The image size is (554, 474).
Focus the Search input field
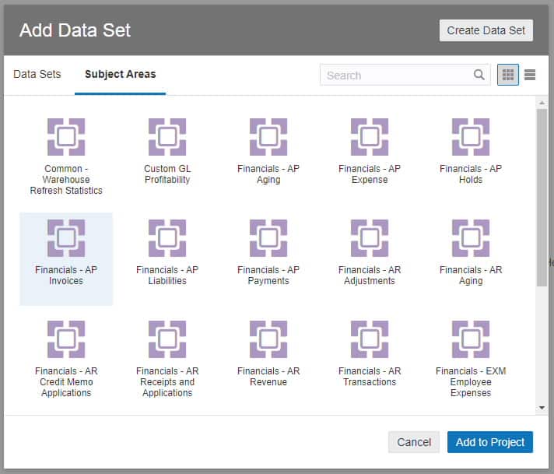click(x=405, y=75)
